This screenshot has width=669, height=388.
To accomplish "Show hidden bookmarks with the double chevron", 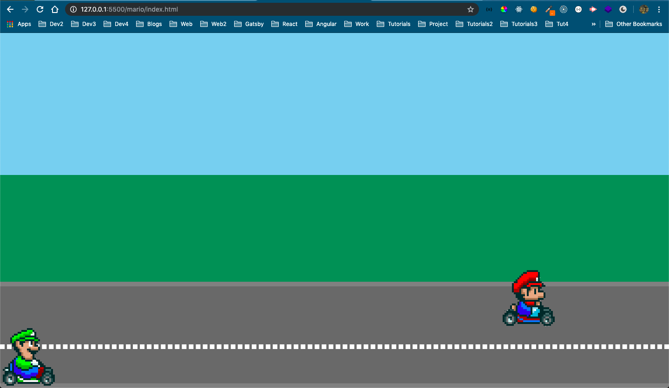I will pyautogui.click(x=593, y=24).
